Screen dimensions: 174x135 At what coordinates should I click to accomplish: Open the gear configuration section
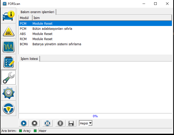pos(9,93)
